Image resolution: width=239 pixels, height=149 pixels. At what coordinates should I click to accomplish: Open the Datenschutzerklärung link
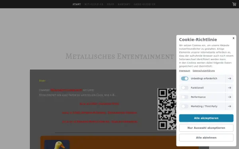pos(204,71)
